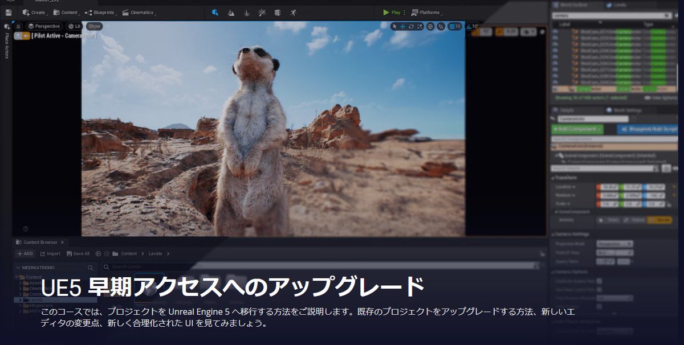The width and height of the screenshot is (684, 345).
Task: Sort outliner by Type column
Action: click(648, 25)
